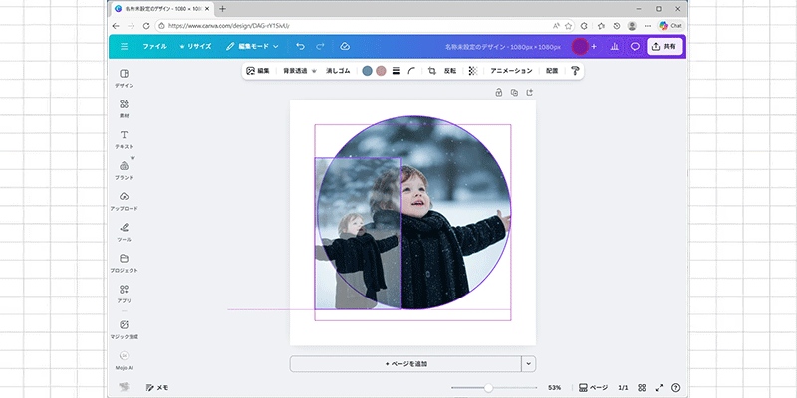Click 反転 flip option
This screenshot has width=797, height=398.
[x=450, y=71]
